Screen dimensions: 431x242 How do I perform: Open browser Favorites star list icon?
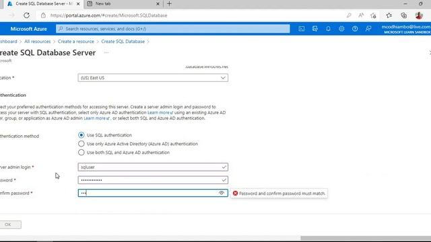coord(389,15)
